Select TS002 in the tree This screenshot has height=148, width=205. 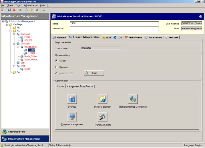[31, 50]
